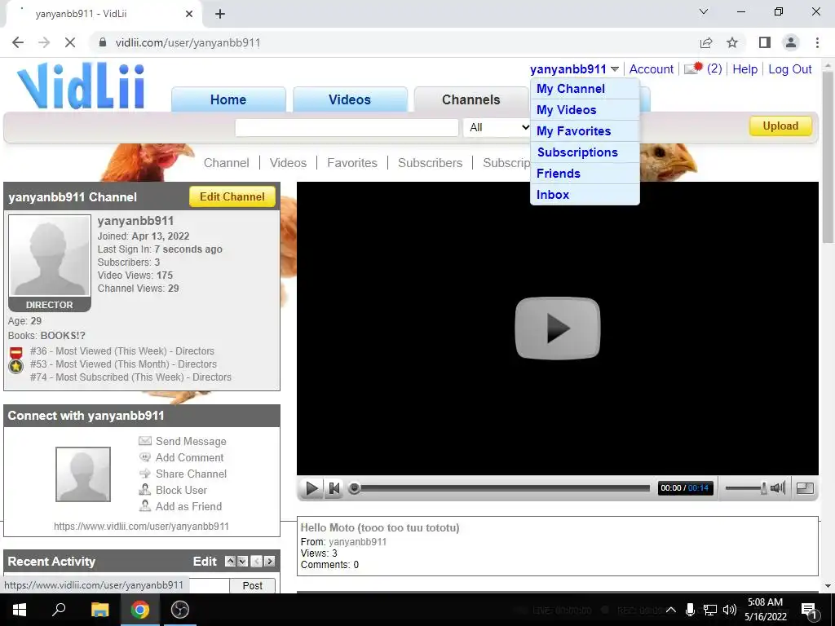This screenshot has height=626, width=835.
Task: Open a new browser tab
Action: click(x=220, y=14)
